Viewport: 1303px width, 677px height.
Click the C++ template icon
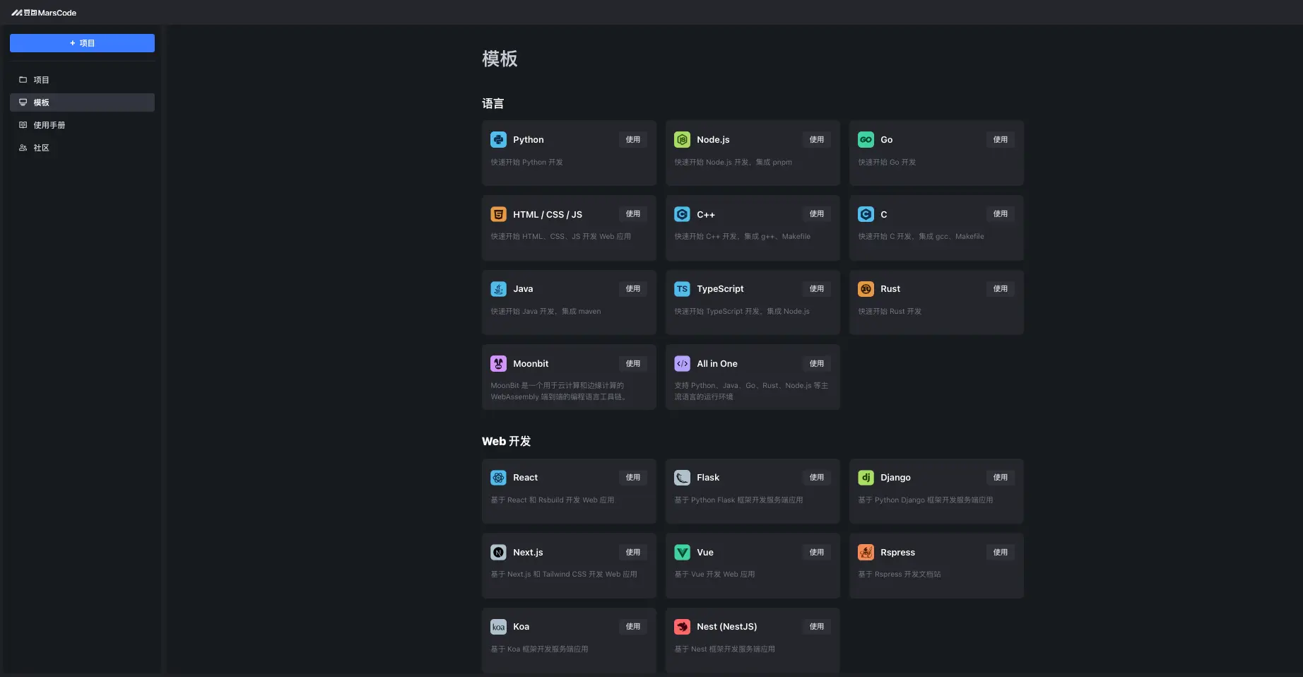point(682,214)
